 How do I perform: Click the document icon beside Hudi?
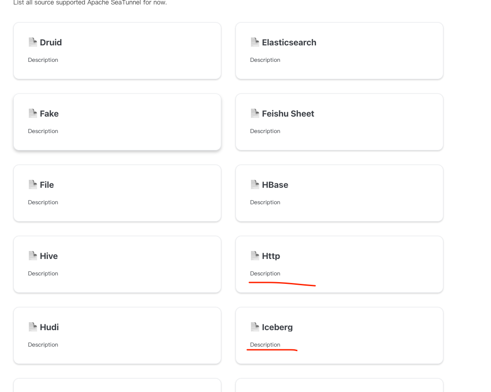tap(32, 327)
